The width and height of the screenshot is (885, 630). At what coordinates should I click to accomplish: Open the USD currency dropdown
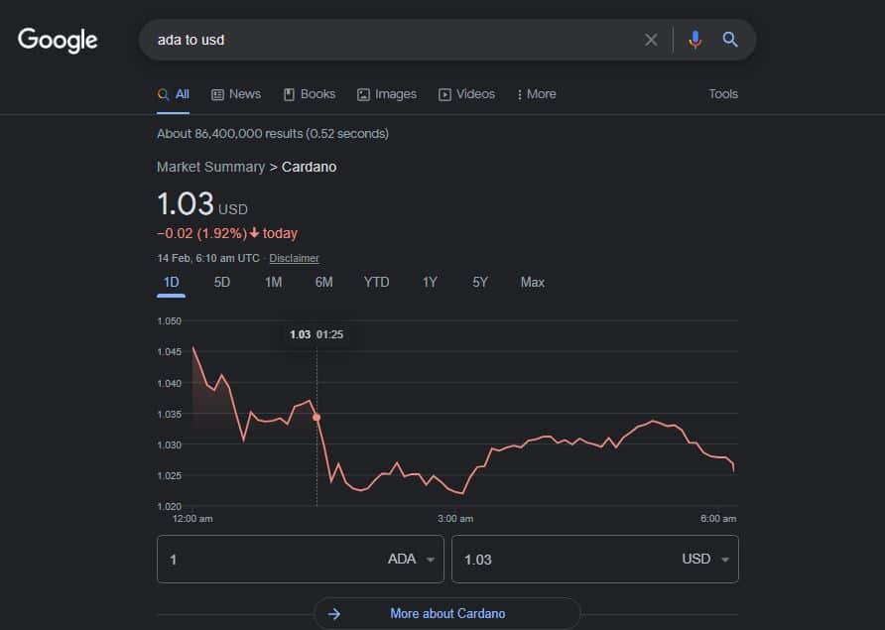coord(705,560)
